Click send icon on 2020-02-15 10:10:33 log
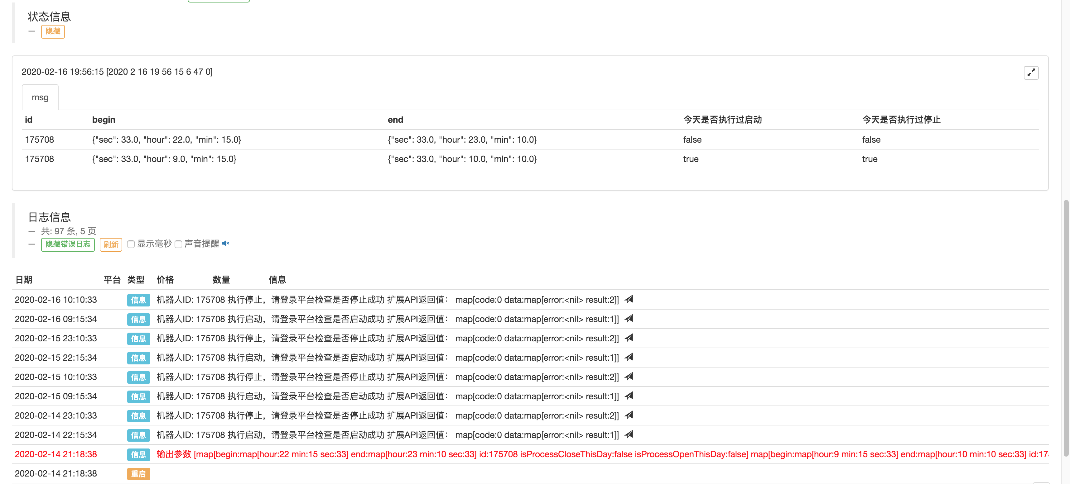 tap(629, 377)
